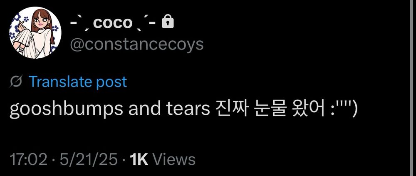Open the Translate post link
This screenshot has width=416, height=176.
coord(78,82)
